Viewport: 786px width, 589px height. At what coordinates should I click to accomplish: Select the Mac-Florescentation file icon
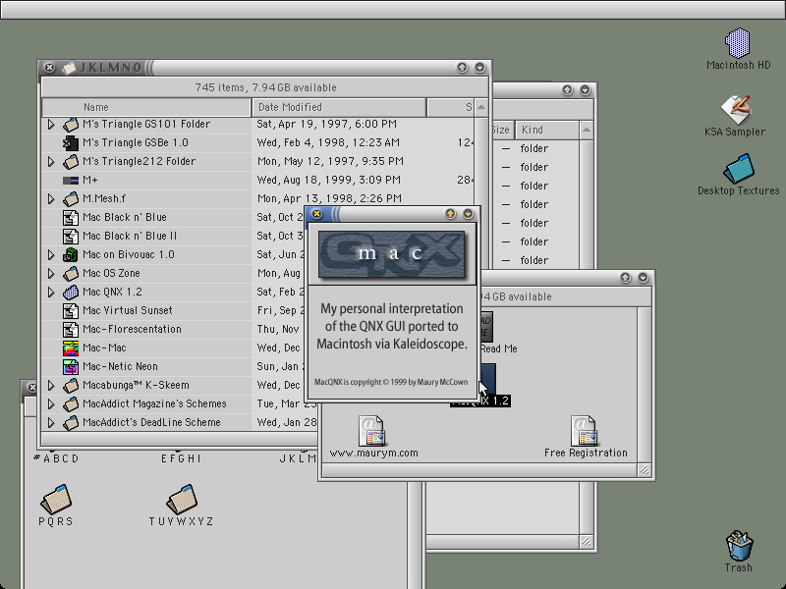[x=71, y=329]
